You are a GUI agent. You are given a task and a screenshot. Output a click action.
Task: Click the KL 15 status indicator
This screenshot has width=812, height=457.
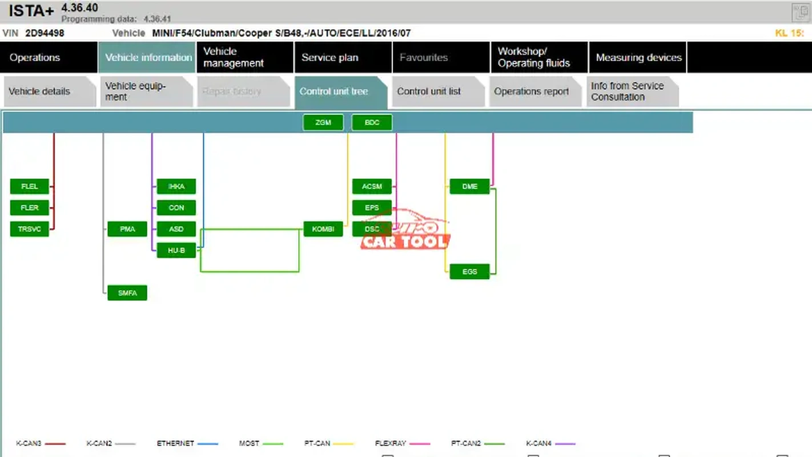789,33
